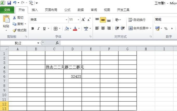Toggle highlighted middle align icon
The height and width of the screenshot is (111, 177).
click(x=103, y=20)
